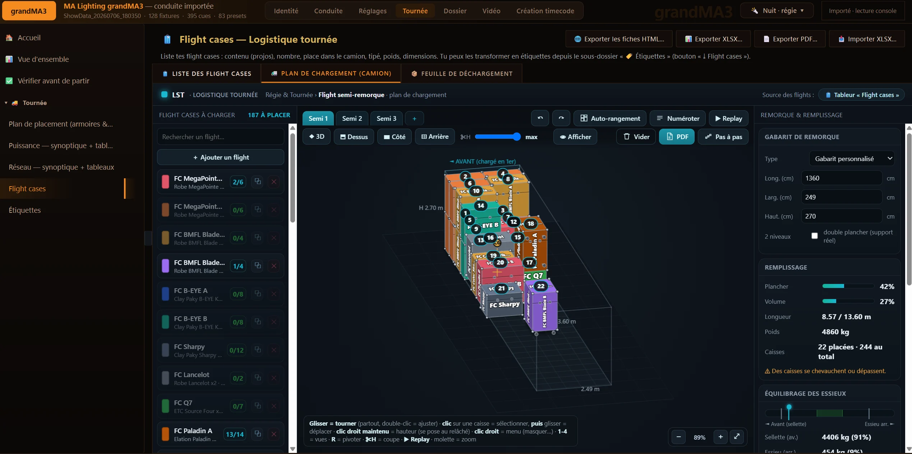Switch to Dessus top view
This screenshot has height=454, width=912.
(x=354, y=137)
